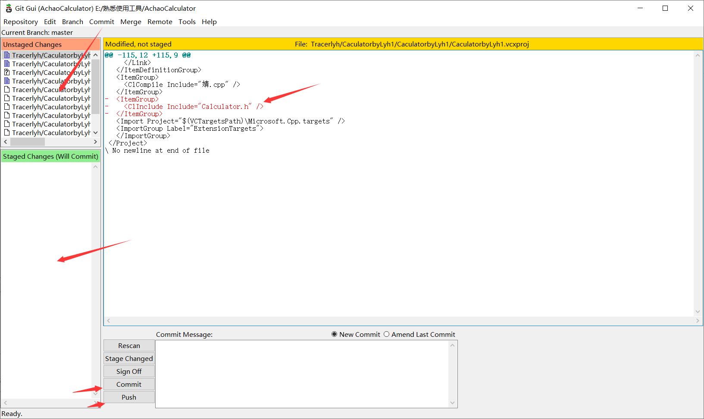Click the file icon of the highlighted unstaged file
The width and height of the screenshot is (704, 419).
pyautogui.click(x=6, y=55)
